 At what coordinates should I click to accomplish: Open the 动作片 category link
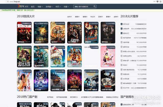[70, 17]
